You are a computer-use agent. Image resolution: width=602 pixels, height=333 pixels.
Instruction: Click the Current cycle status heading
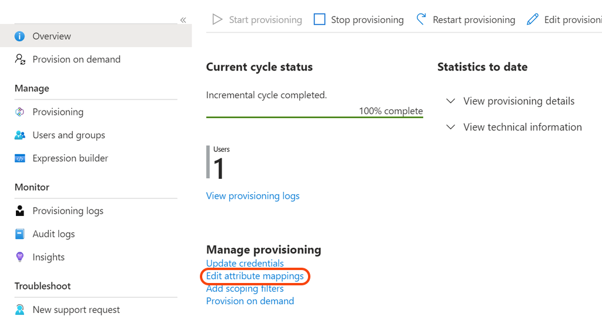point(259,67)
